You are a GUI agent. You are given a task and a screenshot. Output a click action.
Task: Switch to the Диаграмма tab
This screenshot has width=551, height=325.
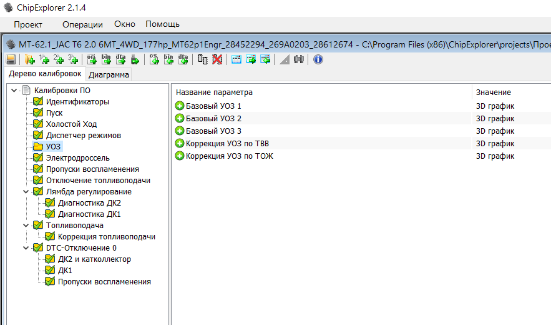pyautogui.click(x=109, y=75)
